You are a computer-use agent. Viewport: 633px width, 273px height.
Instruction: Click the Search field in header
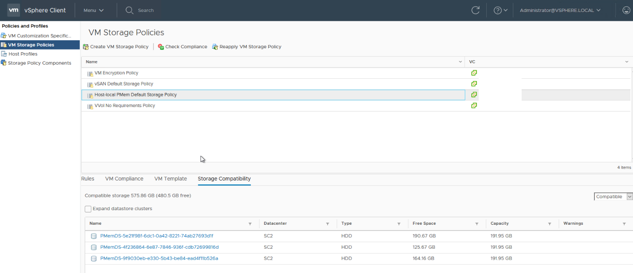pos(146,10)
